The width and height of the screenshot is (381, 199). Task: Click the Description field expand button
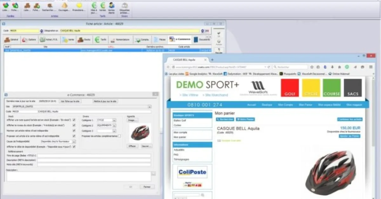pyautogui.click(x=153, y=173)
